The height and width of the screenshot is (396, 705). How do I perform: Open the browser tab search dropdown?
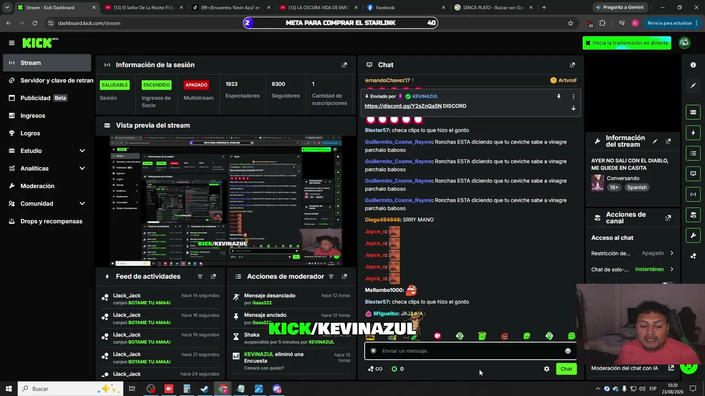click(x=7, y=8)
